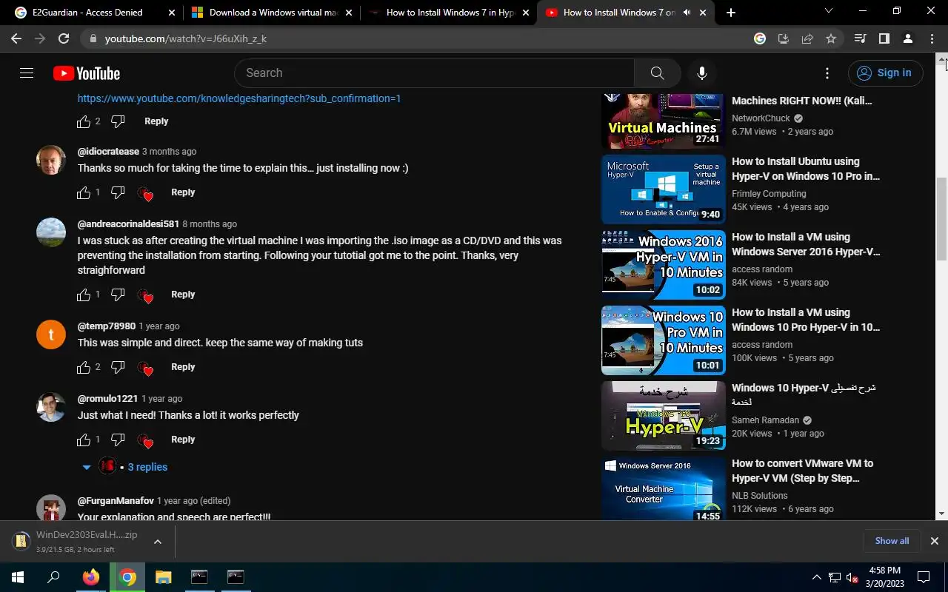This screenshot has height=592, width=948.
Task: Open the NetworkChuck channel name
Action: point(761,118)
